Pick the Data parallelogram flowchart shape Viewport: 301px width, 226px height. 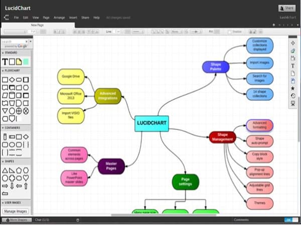(x=5, y=95)
